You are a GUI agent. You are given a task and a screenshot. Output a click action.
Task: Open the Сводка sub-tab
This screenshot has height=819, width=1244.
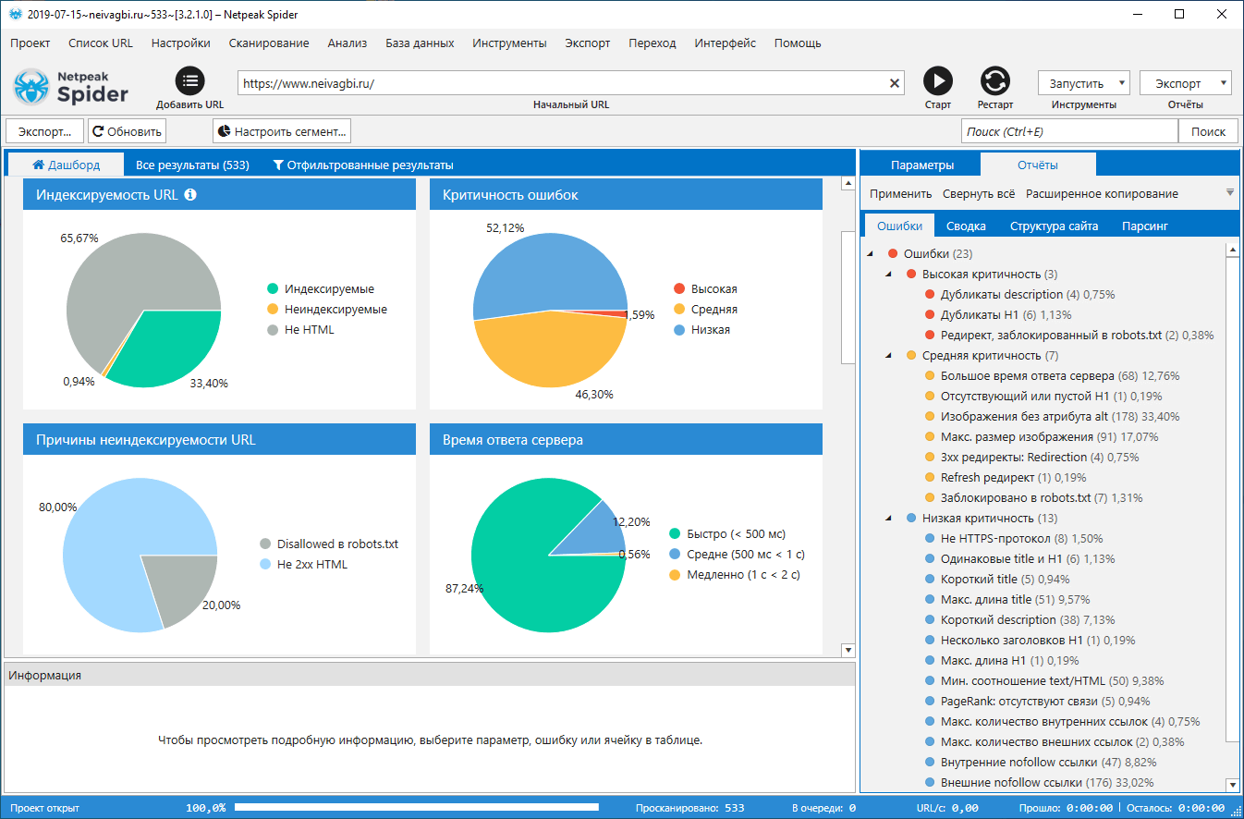coord(966,226)
